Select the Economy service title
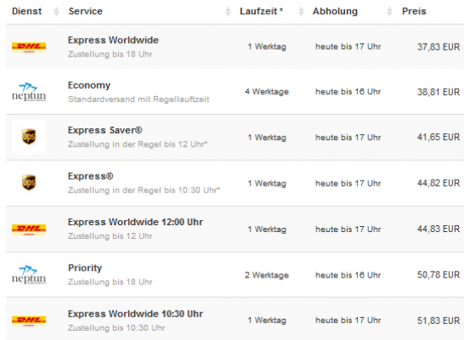This screenshot has width=464, height=340. click(x=89, y=85)
